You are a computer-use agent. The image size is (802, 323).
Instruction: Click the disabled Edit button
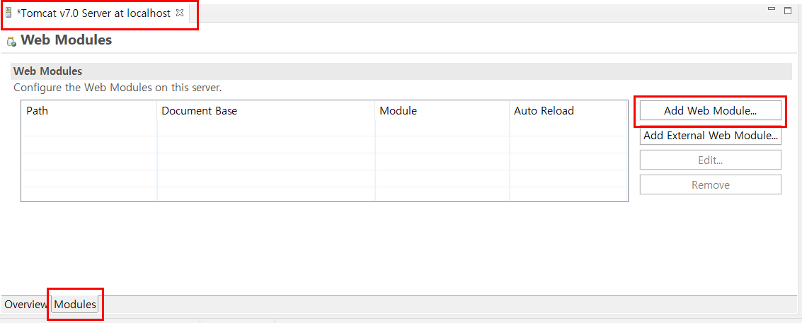pos(711,160)
